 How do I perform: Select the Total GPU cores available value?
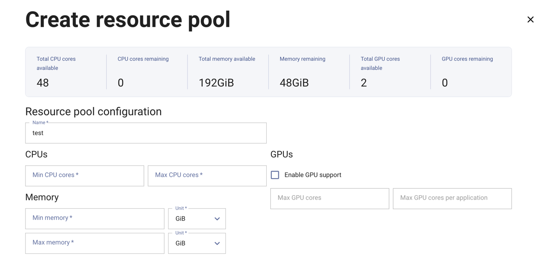(363, 82)
